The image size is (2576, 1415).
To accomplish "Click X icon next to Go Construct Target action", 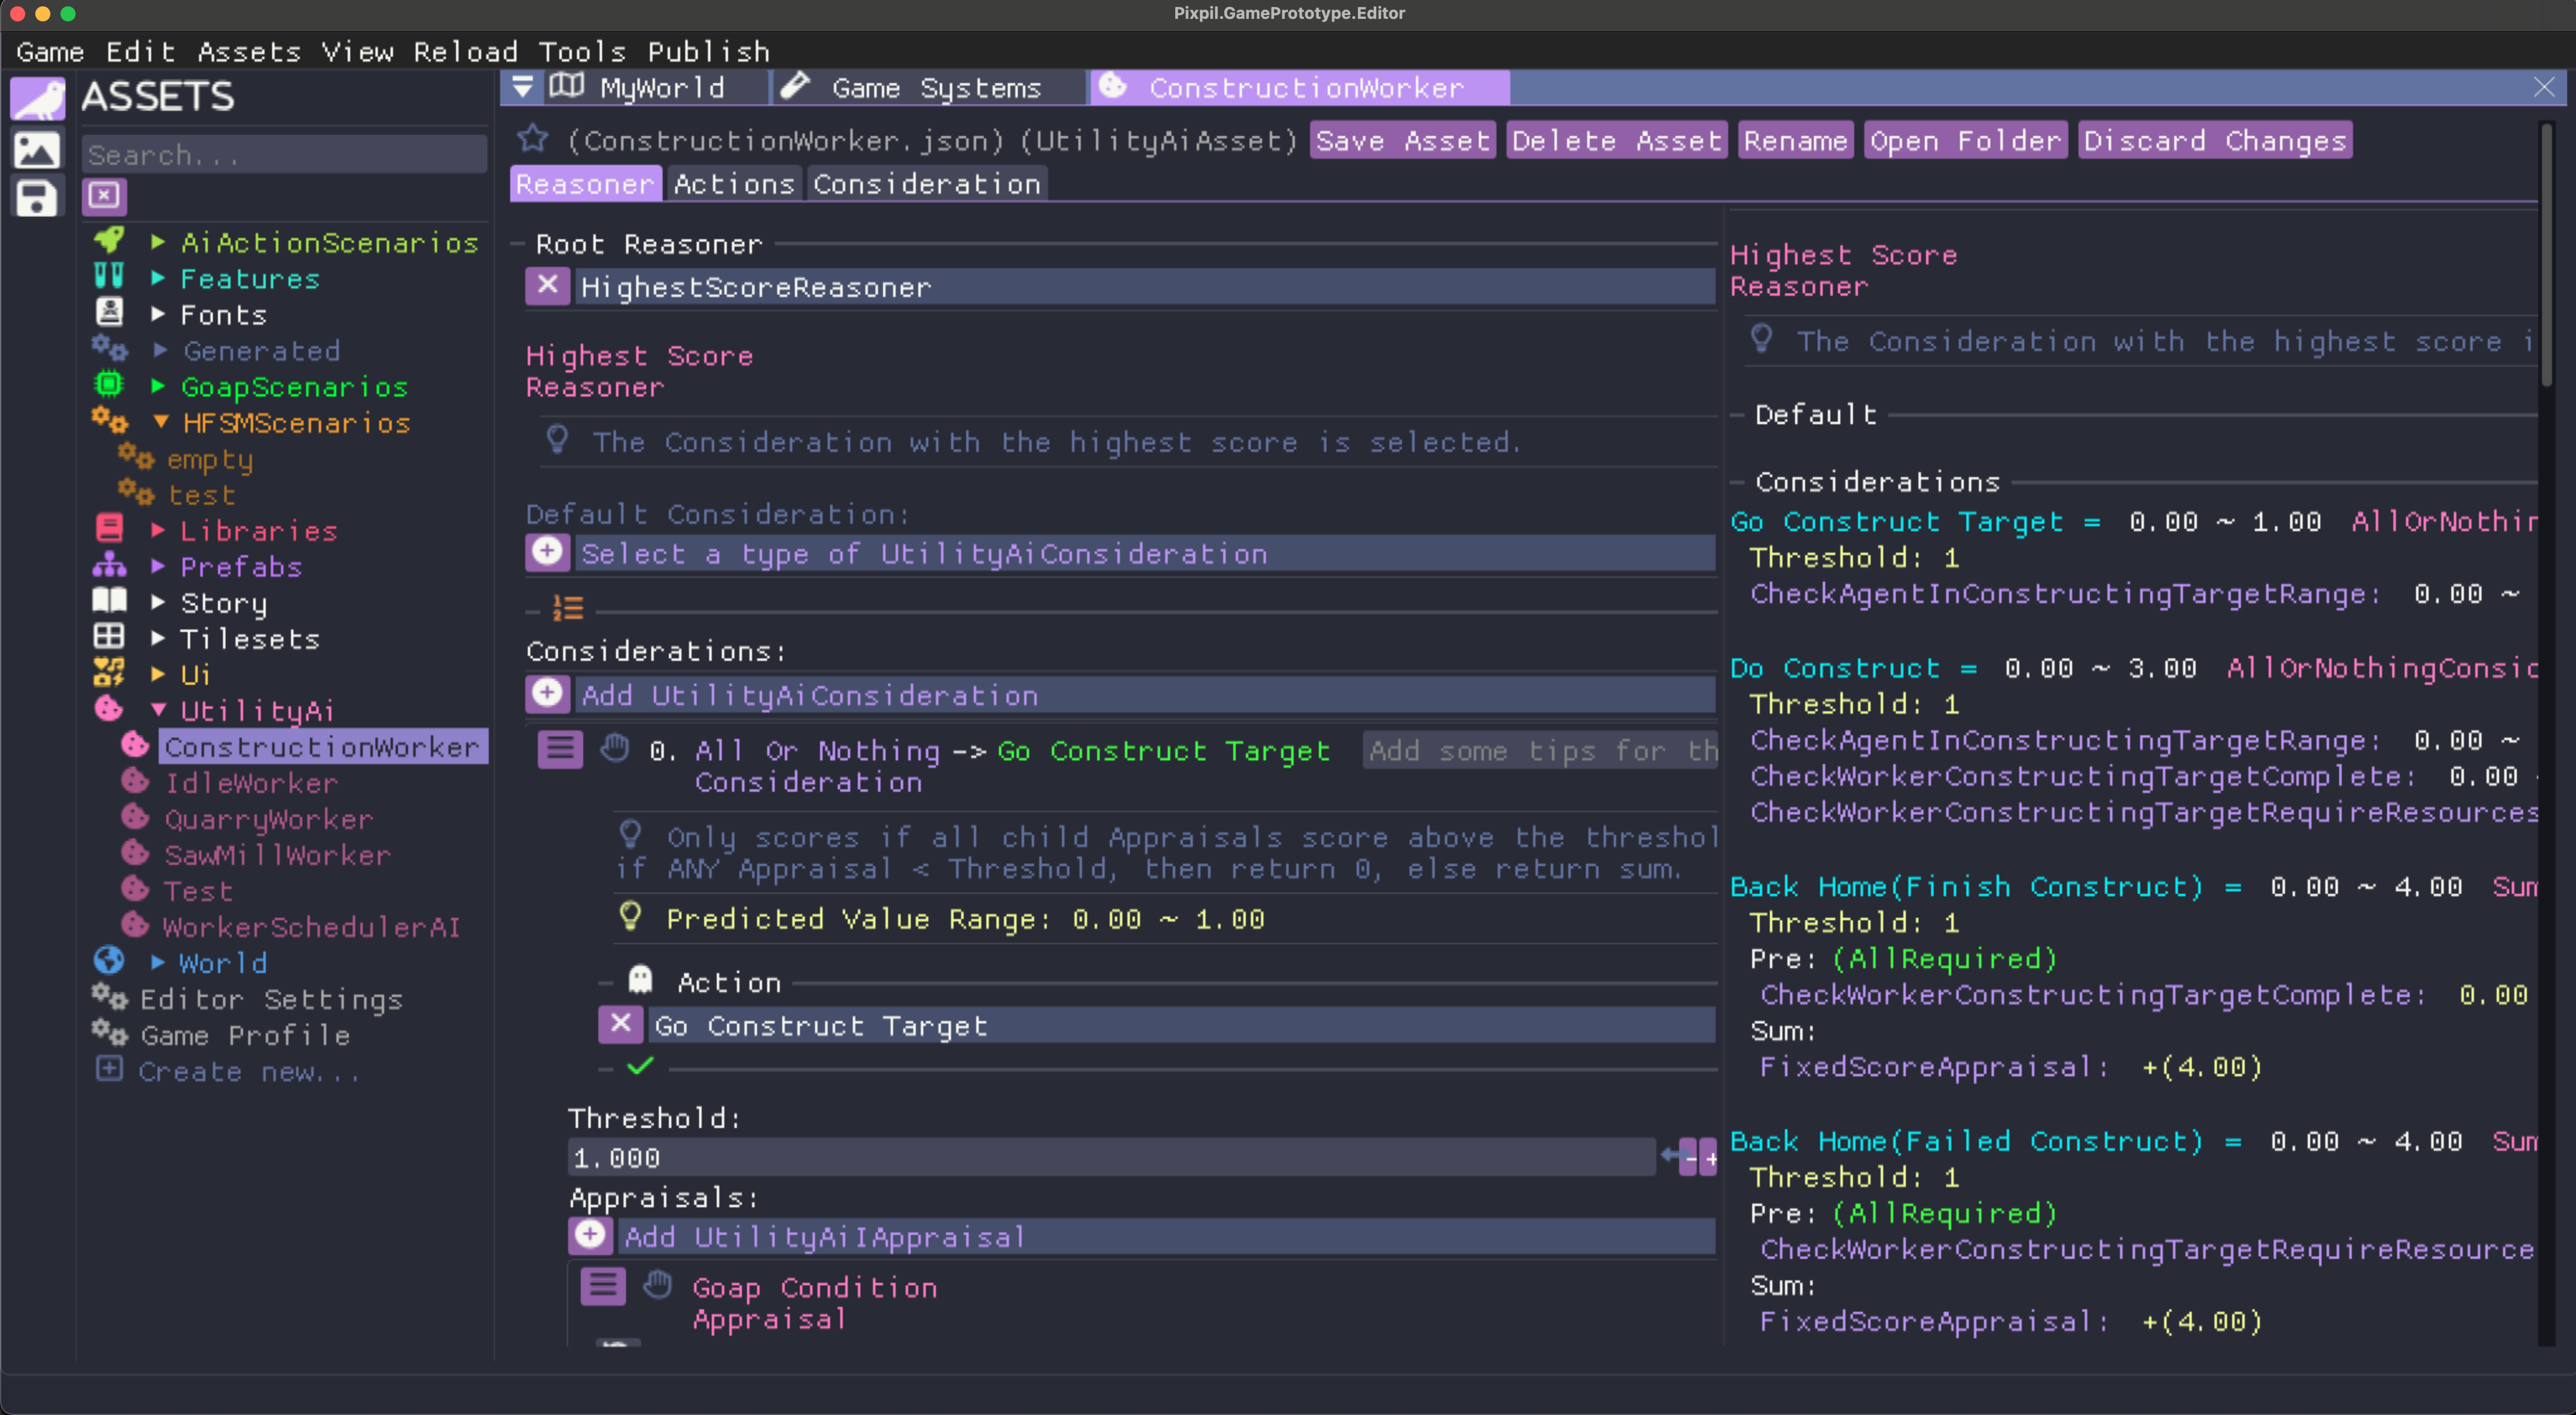I will [x=620, y=1025].
